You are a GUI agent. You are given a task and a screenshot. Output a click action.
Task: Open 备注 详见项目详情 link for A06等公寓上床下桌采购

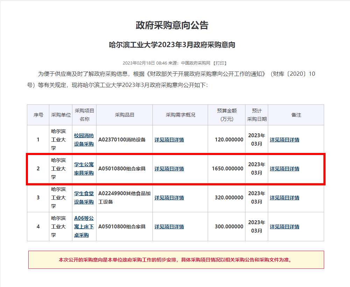click(285, 227)
